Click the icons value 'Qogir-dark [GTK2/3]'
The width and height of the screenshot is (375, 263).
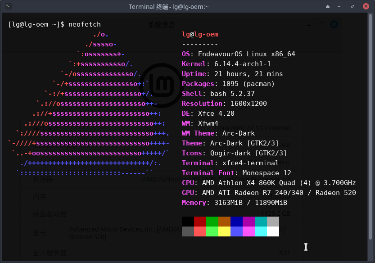coord(248,153)
